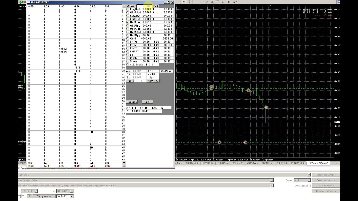The width and height of the screenshot is (358, 201).
Task: Click the input field between Cancel and Edit
Action: coord(144,6)
